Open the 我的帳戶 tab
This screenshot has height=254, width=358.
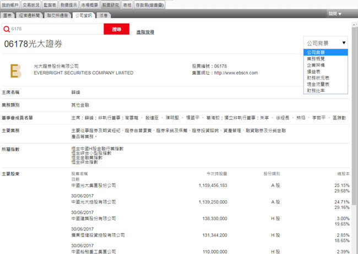(x=10, y=5)
